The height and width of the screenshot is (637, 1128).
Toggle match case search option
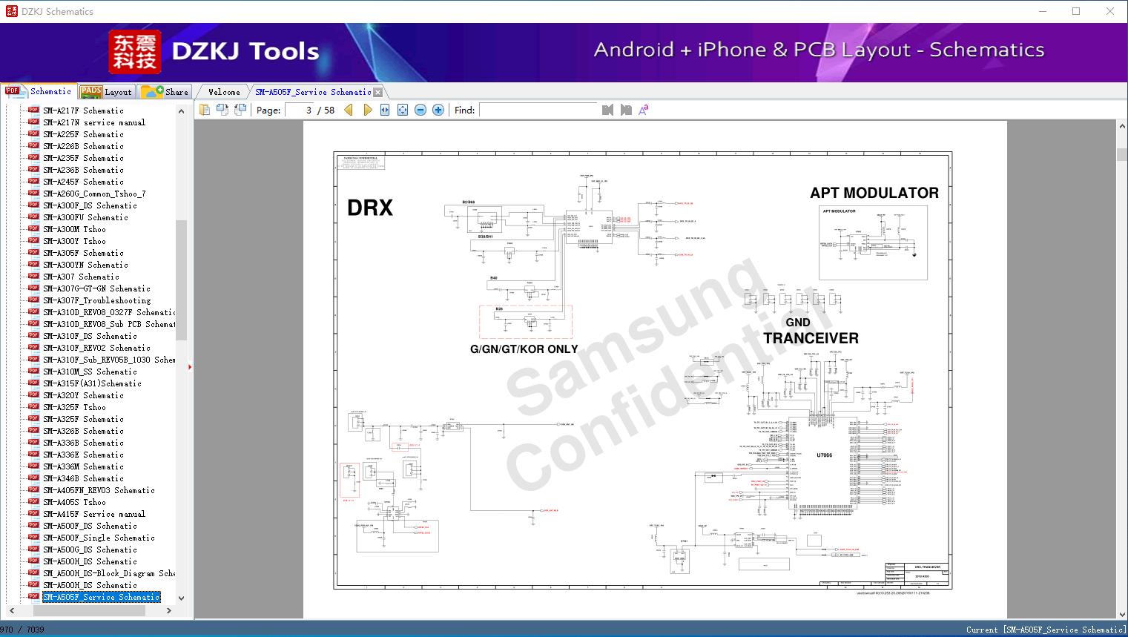(644, 110)
